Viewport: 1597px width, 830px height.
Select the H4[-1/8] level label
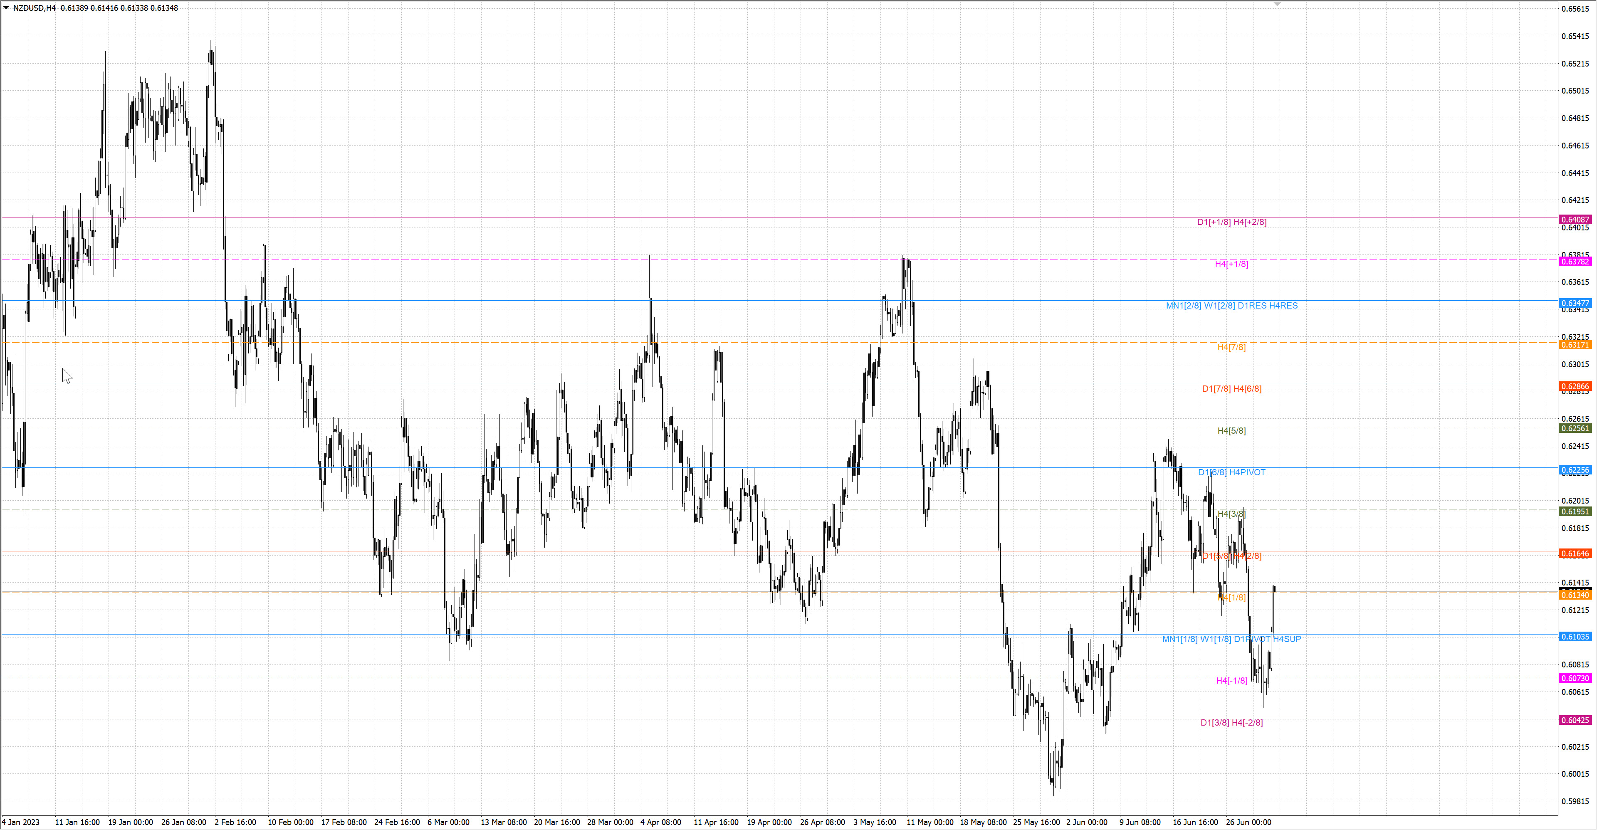click(x=1232, y=681)
